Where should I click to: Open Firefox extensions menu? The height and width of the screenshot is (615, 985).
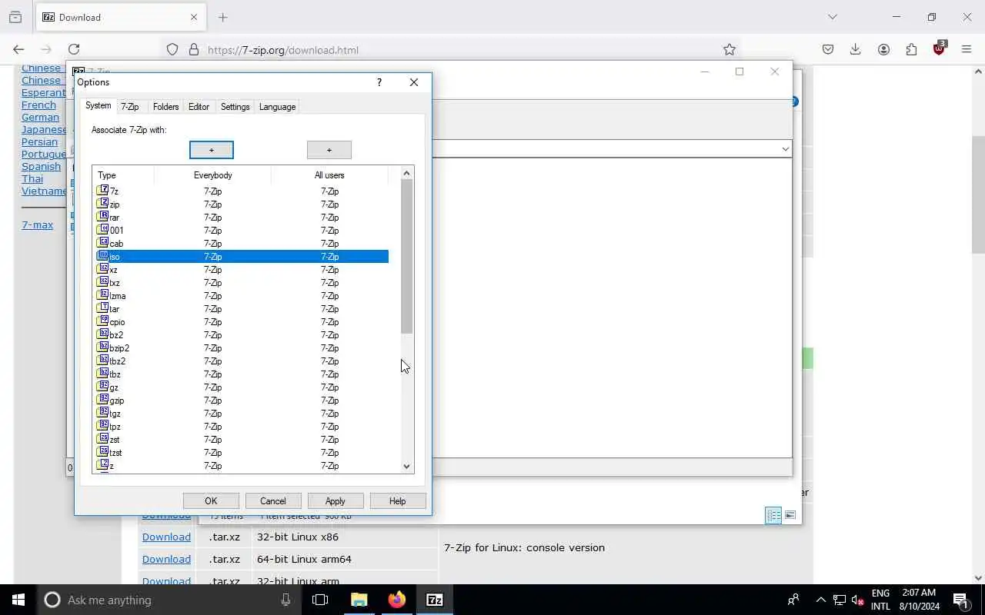[911, 49]
